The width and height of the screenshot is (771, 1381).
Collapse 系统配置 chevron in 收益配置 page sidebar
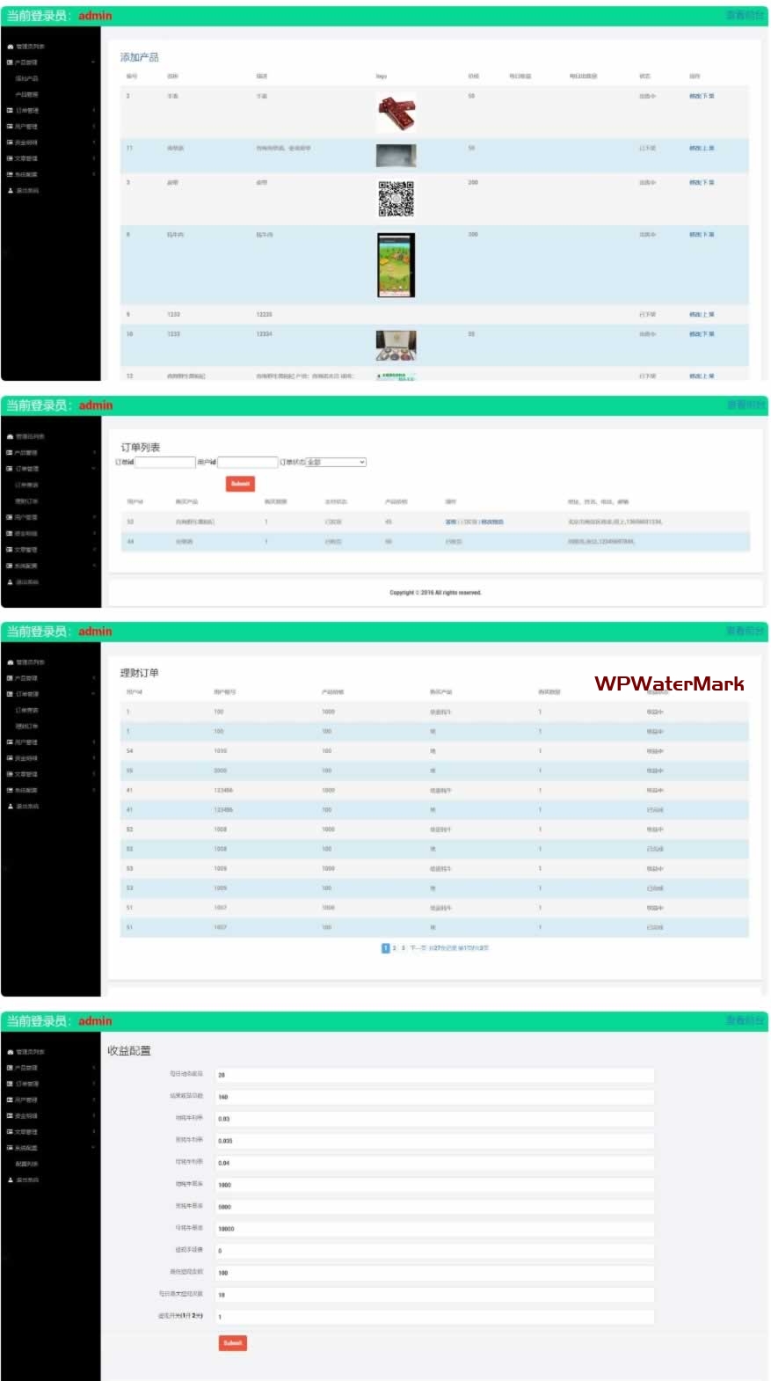(x=93, y=1148)
